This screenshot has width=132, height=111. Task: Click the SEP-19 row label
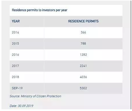pos(17,88)
